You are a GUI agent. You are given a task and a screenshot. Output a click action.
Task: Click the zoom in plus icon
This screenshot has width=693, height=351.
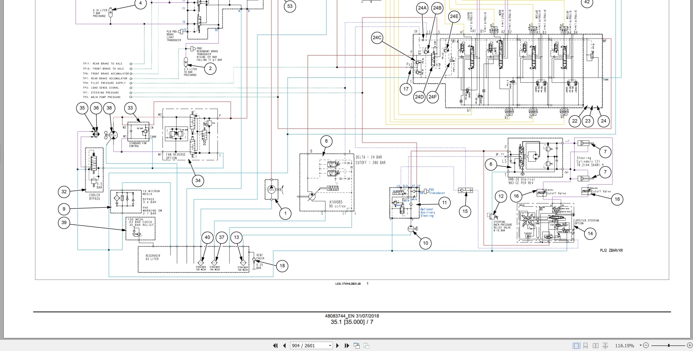point(689,345)
